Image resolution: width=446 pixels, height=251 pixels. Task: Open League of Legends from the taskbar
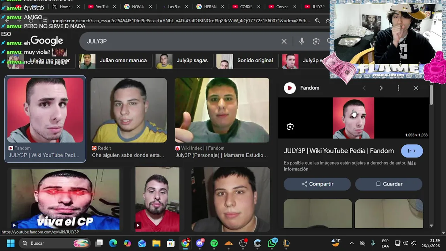click(286, 243)
